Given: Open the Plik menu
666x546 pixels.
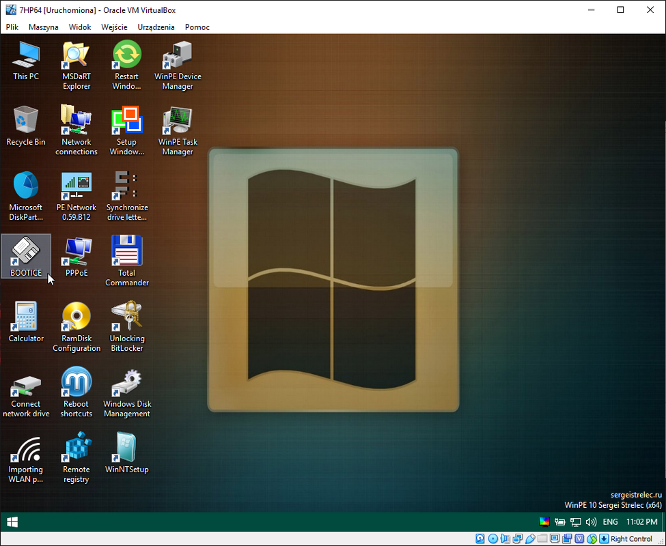Looking at the screenshot, I should 12,27.
